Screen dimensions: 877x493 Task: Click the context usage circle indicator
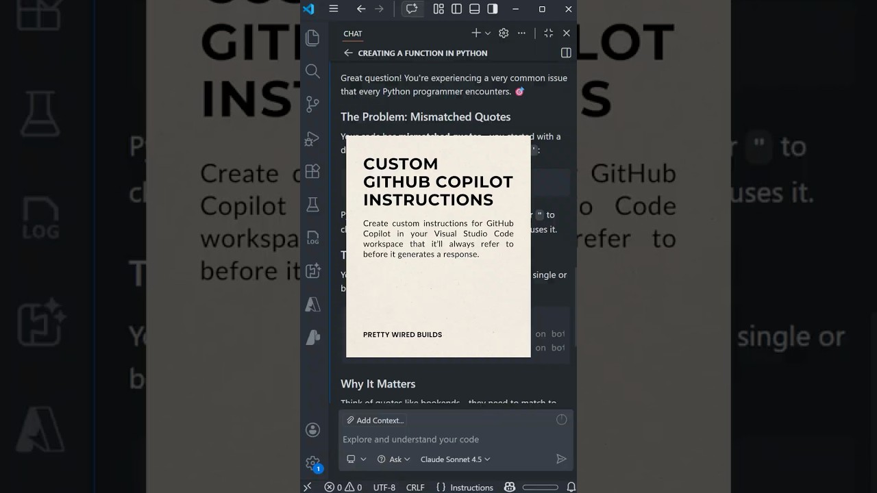[x=562, y=420]
